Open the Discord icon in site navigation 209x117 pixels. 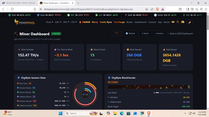183,22
